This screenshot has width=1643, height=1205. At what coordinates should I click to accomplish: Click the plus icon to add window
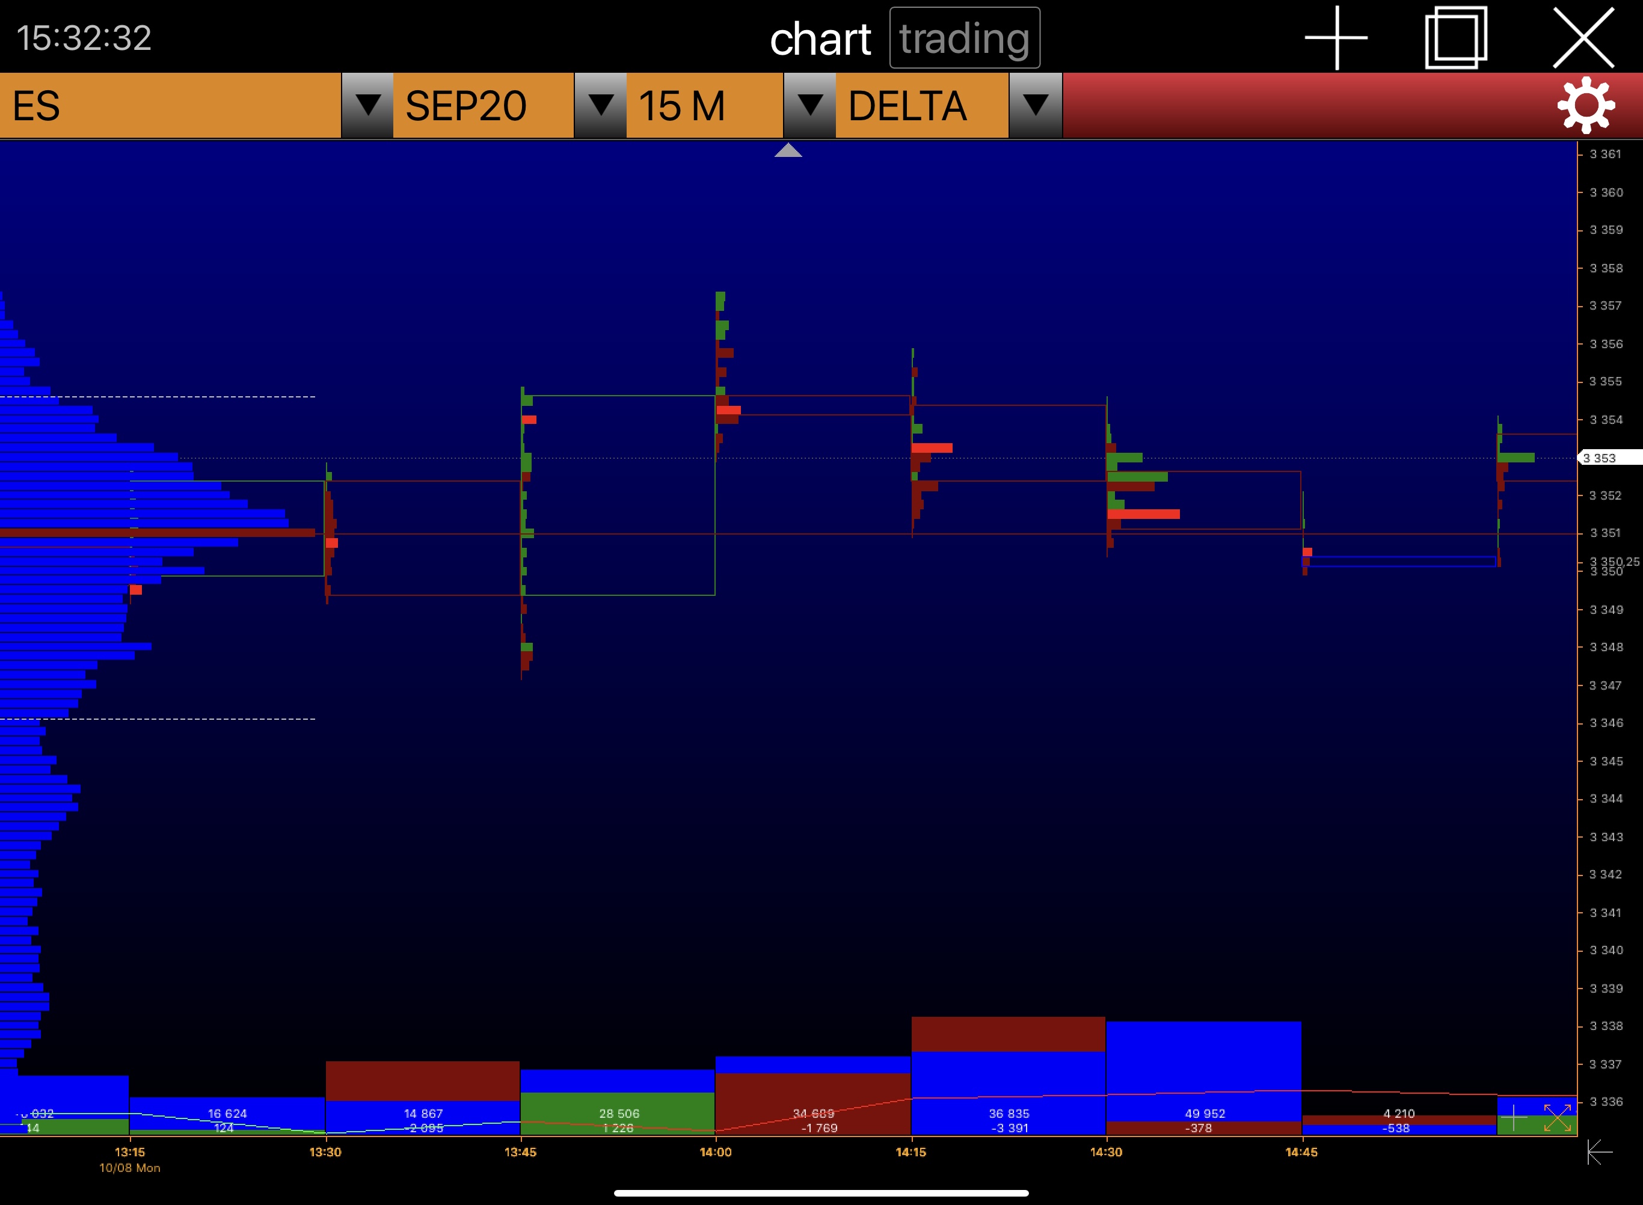[x=1336, y=38]
